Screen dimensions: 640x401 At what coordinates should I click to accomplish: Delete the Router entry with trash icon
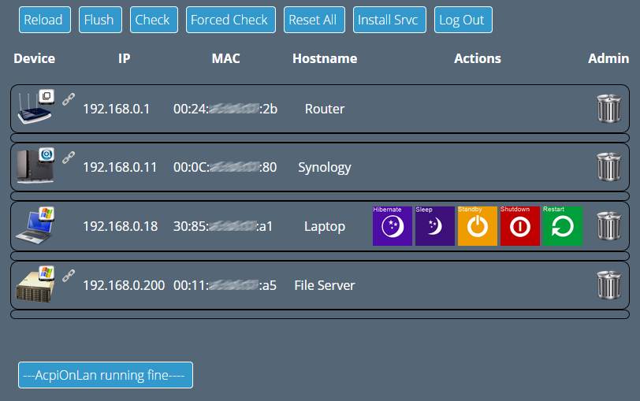point(609,109)
